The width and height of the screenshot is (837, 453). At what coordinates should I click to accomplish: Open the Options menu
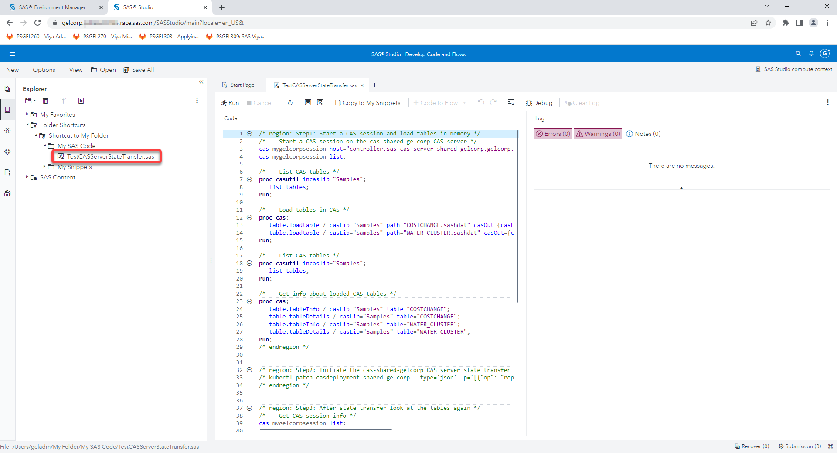coord(44,70)
